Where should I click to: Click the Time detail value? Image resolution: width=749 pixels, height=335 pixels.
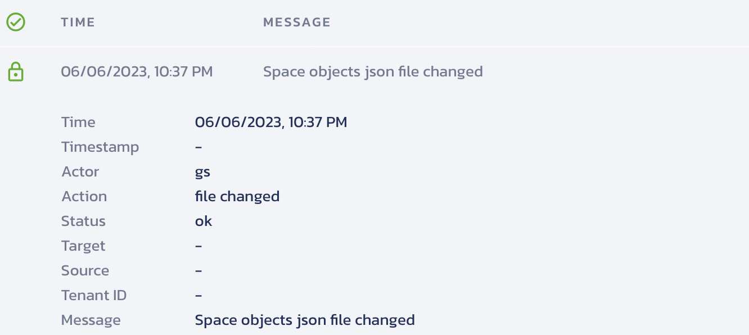tap(271, 122)
